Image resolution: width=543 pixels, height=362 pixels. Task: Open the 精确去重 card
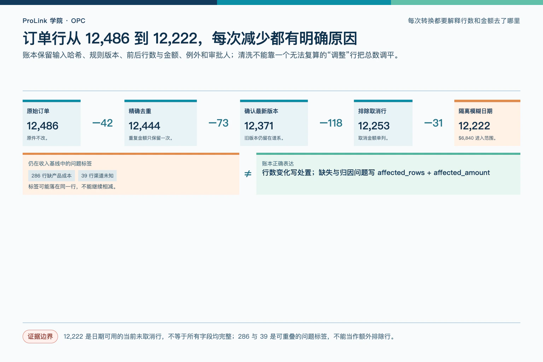[x=160, y=123]
